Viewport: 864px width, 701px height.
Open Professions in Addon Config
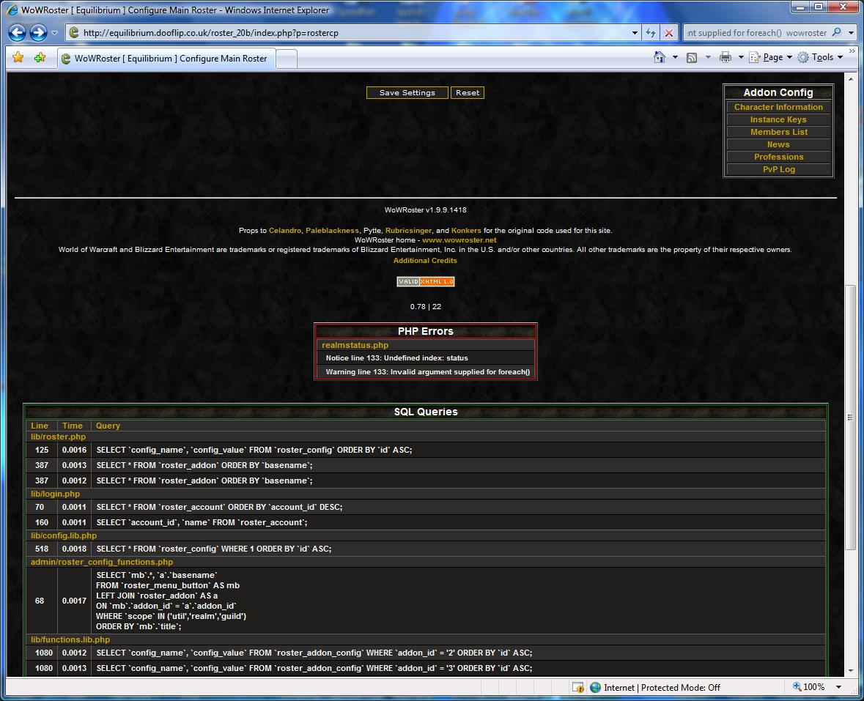click(778, 157)
